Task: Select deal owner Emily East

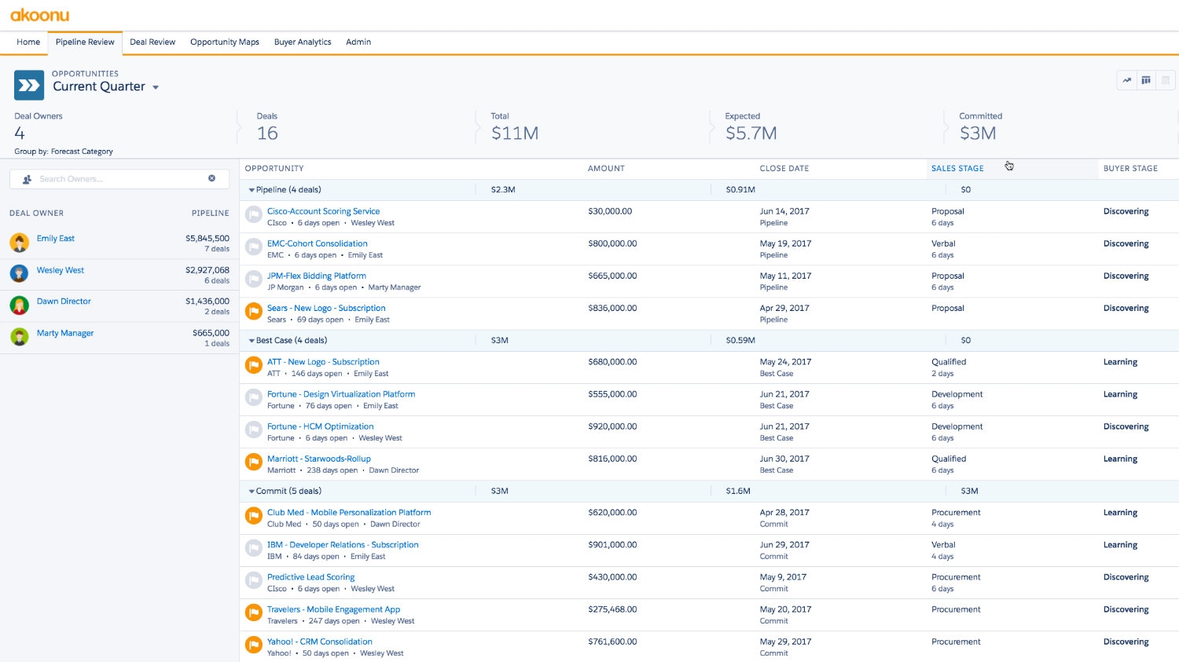Action: pos(56,239)
